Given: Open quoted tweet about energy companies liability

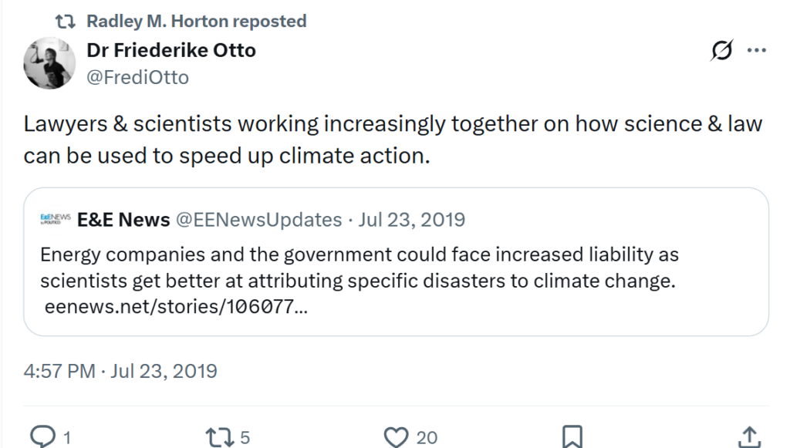Looking at the screenshot, I should pyautogui.click(x=396, y=261).
